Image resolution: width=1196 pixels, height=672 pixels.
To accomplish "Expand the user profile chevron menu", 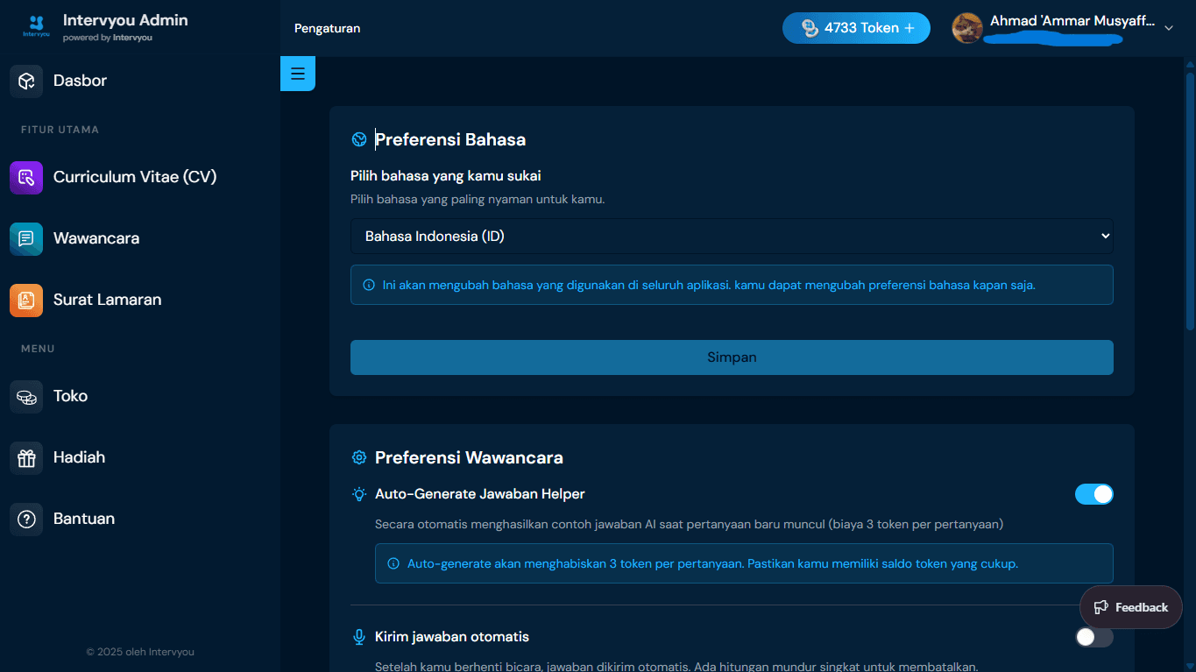I will pos(1168,28).
